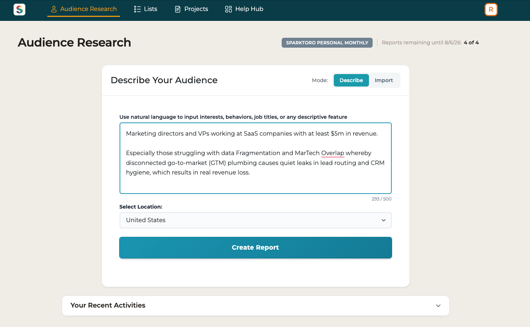Screen dimensions: 530x327
Task: Click the SparkToro logo icon
Action: (19, 10)
